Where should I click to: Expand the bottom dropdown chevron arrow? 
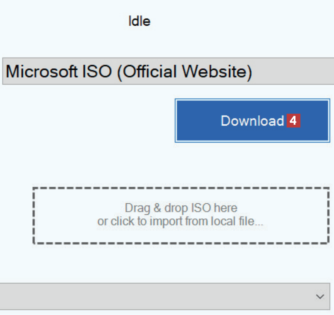(x=320, y=296)
